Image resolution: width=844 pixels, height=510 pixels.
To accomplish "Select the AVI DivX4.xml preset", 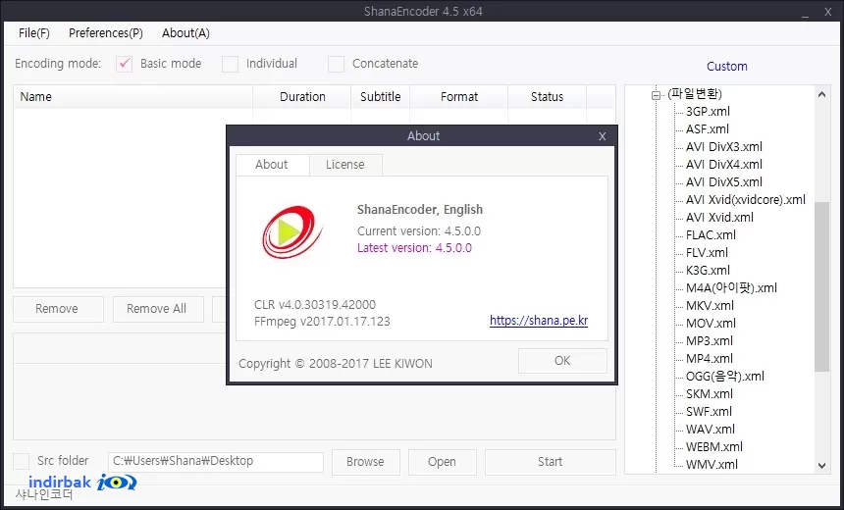I will [x=724, y=165].
